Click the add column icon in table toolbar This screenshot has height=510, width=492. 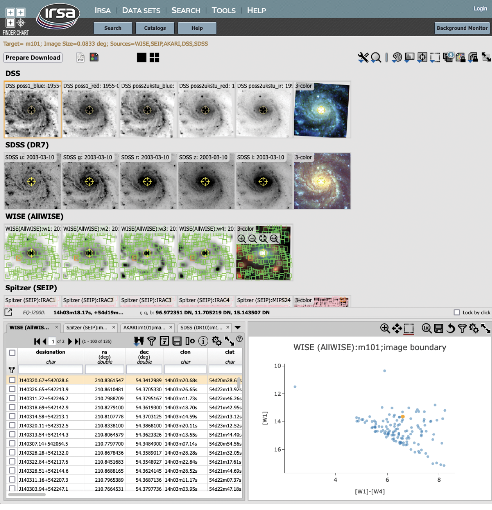pyautogui.click(x=190, y=341)
